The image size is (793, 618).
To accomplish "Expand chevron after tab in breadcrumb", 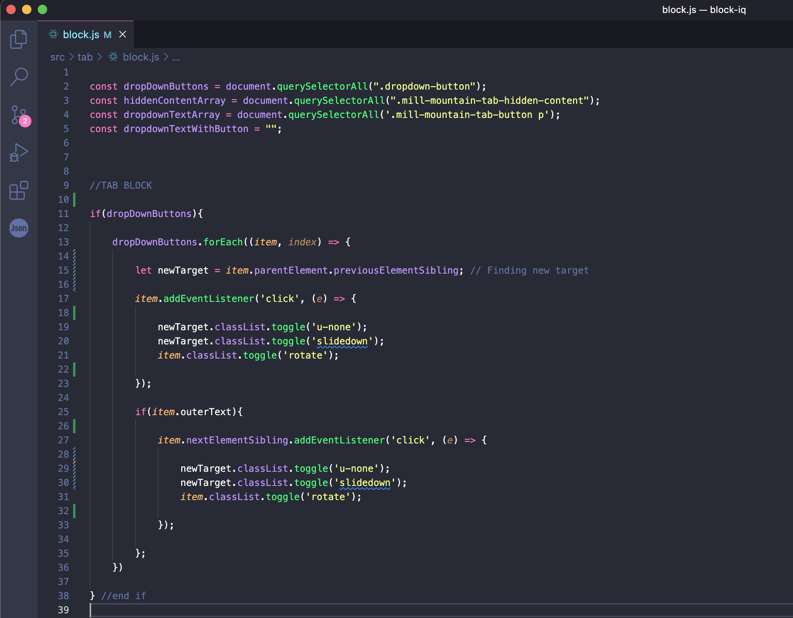I will pyautogui.click(x=100, y=57).
